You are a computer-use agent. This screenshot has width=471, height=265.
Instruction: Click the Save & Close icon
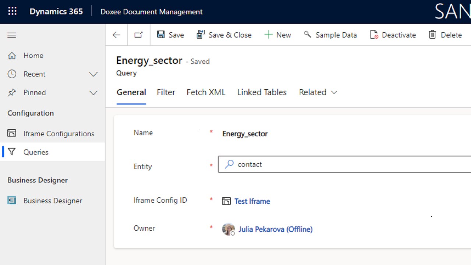pyautogui.click(x=201, y=35)
